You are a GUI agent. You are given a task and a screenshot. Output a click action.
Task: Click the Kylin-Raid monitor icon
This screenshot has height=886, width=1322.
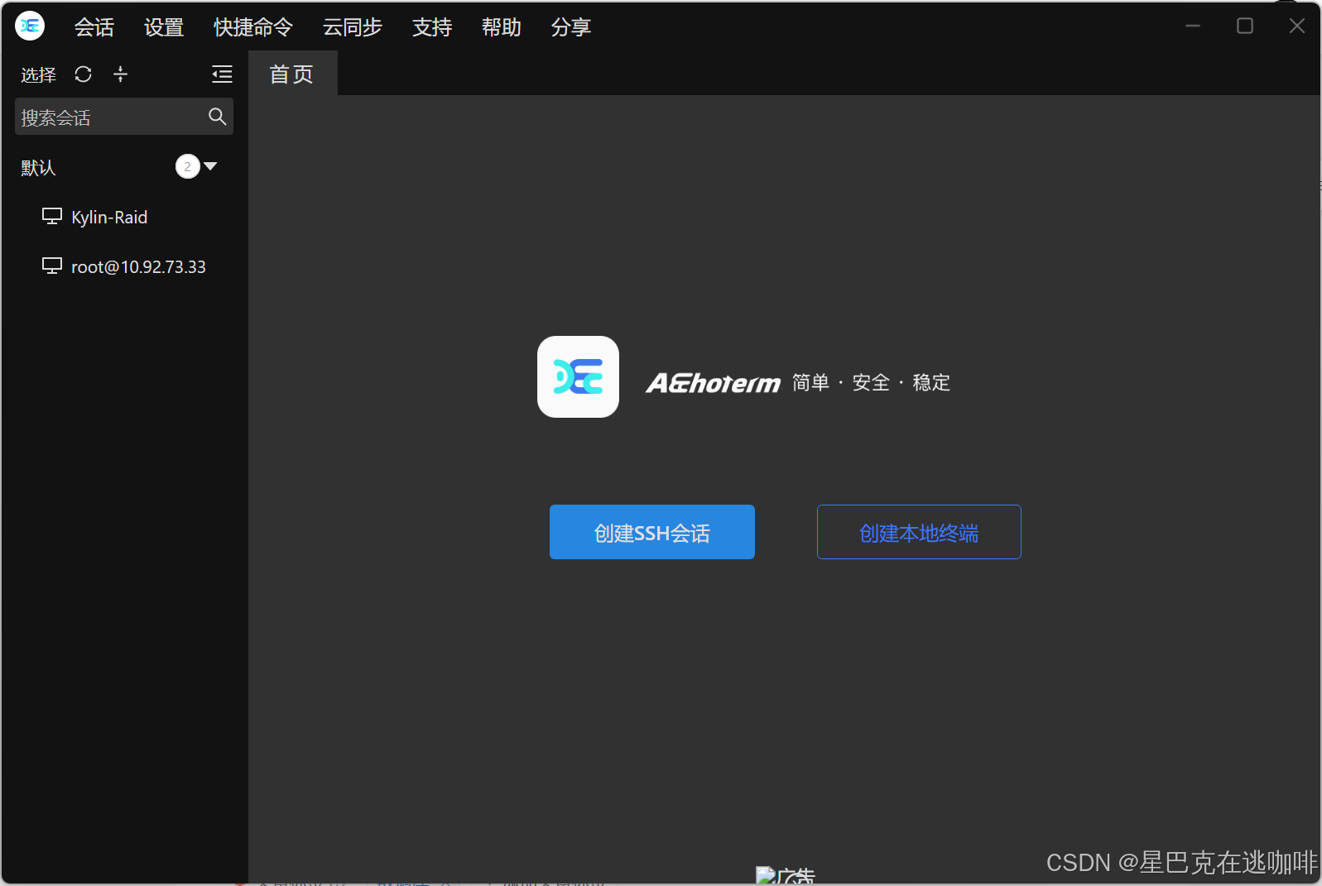(x=52, y=217)
